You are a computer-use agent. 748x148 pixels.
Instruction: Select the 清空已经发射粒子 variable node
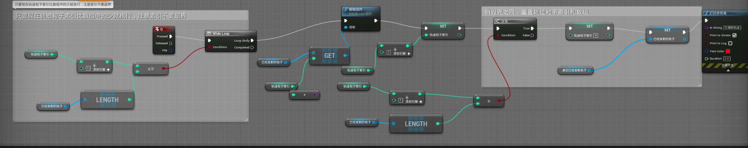point(576,71)
